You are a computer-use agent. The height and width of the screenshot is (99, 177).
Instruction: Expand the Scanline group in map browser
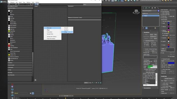click(x=20, y=63)
